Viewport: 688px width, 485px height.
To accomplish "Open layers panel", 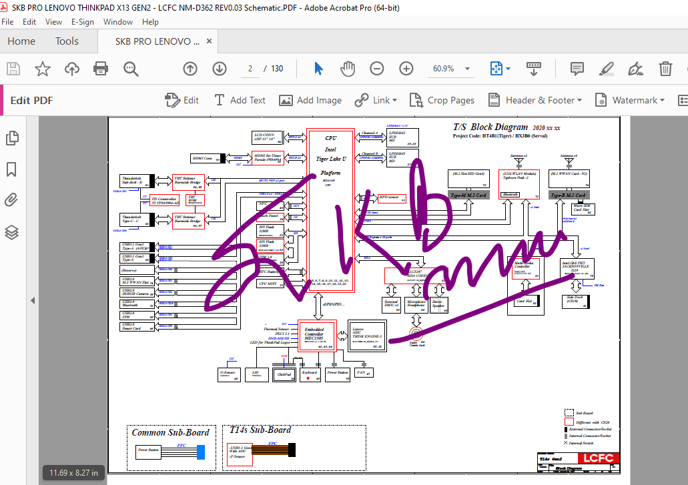I will pyautogui.click(x=11, y=232).
